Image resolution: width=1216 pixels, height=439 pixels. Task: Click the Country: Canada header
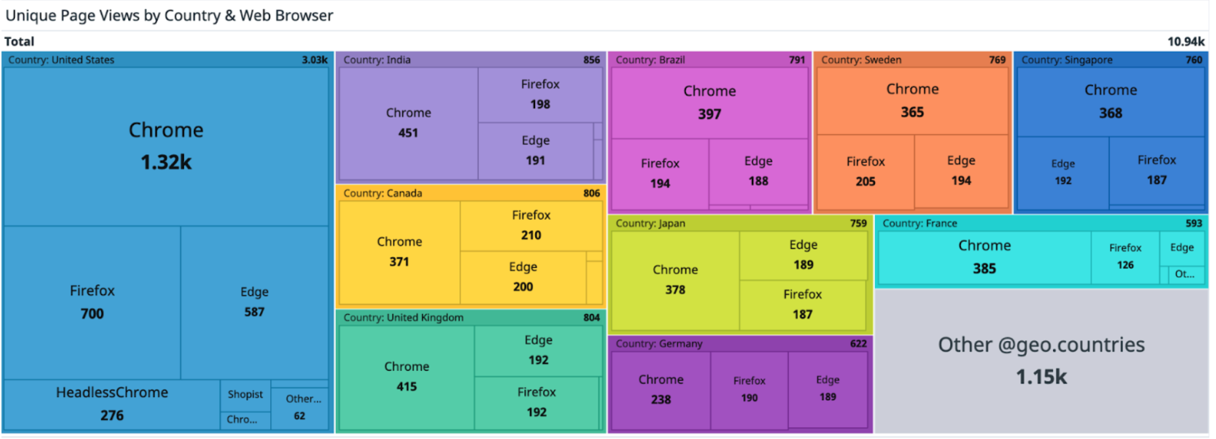[x=470, y=193]
